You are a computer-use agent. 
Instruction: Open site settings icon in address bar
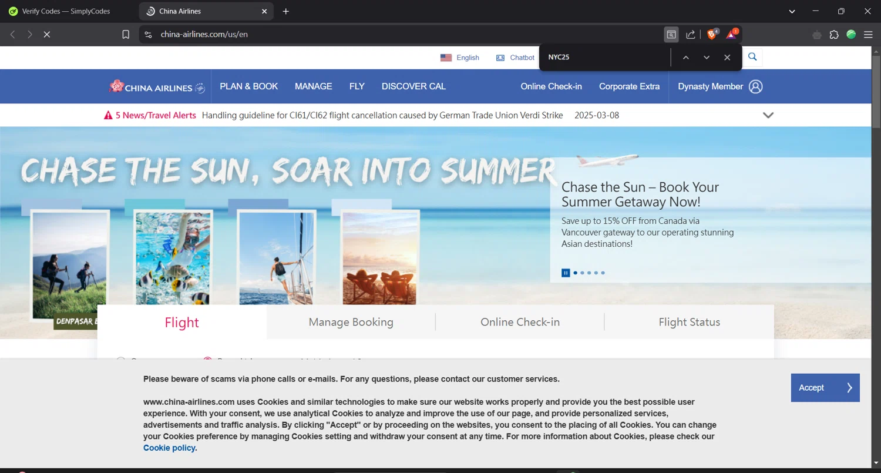pos(148,35)
